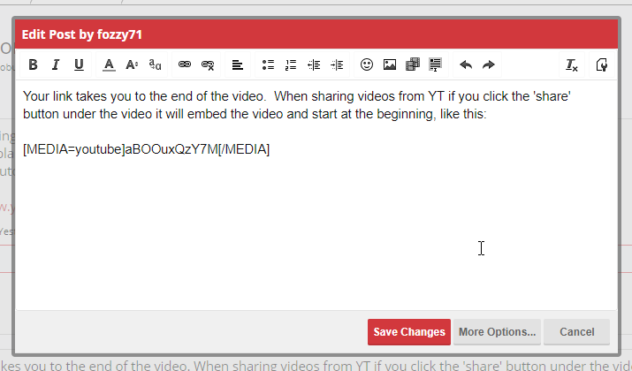Open the font family dropdown
The width and height of the screenshot is (632, 371).
point(155,64)
